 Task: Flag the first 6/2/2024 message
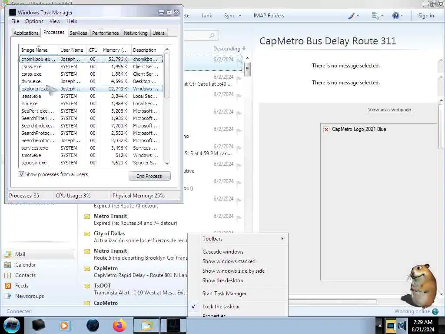239,61
